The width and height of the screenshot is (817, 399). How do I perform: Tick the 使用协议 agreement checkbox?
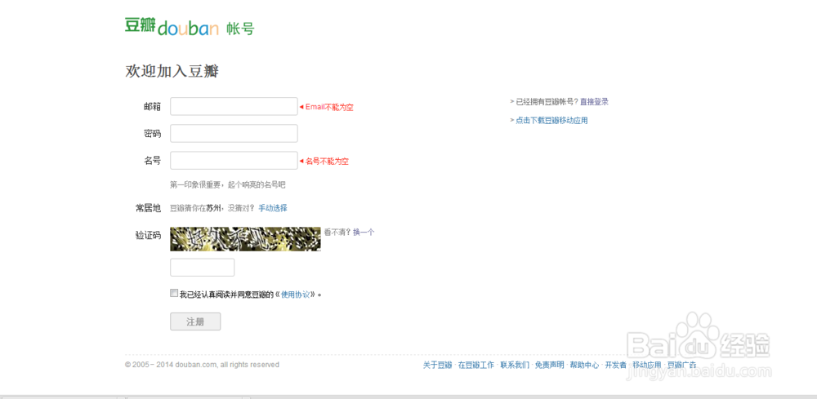[x=174, y=294]
